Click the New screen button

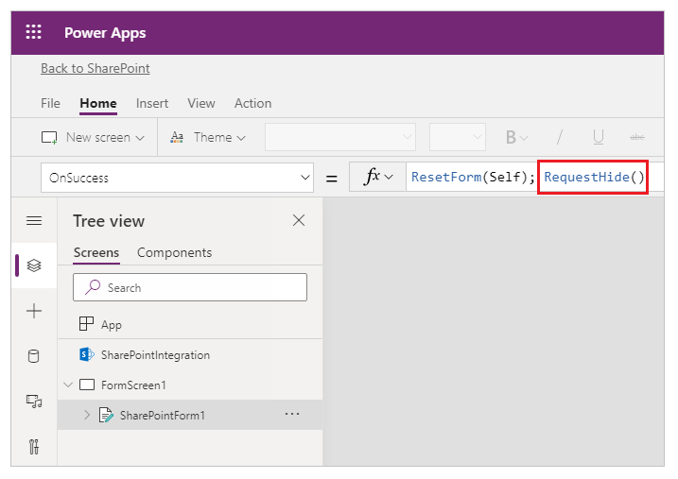(94, 138)
